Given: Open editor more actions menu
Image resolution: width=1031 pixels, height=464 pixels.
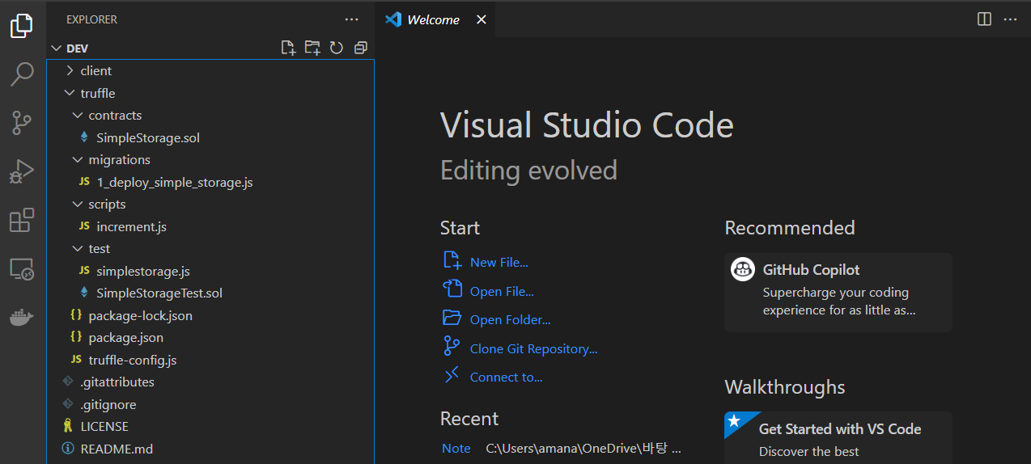Looking at the screenshot, I should tap(1010, 19).
